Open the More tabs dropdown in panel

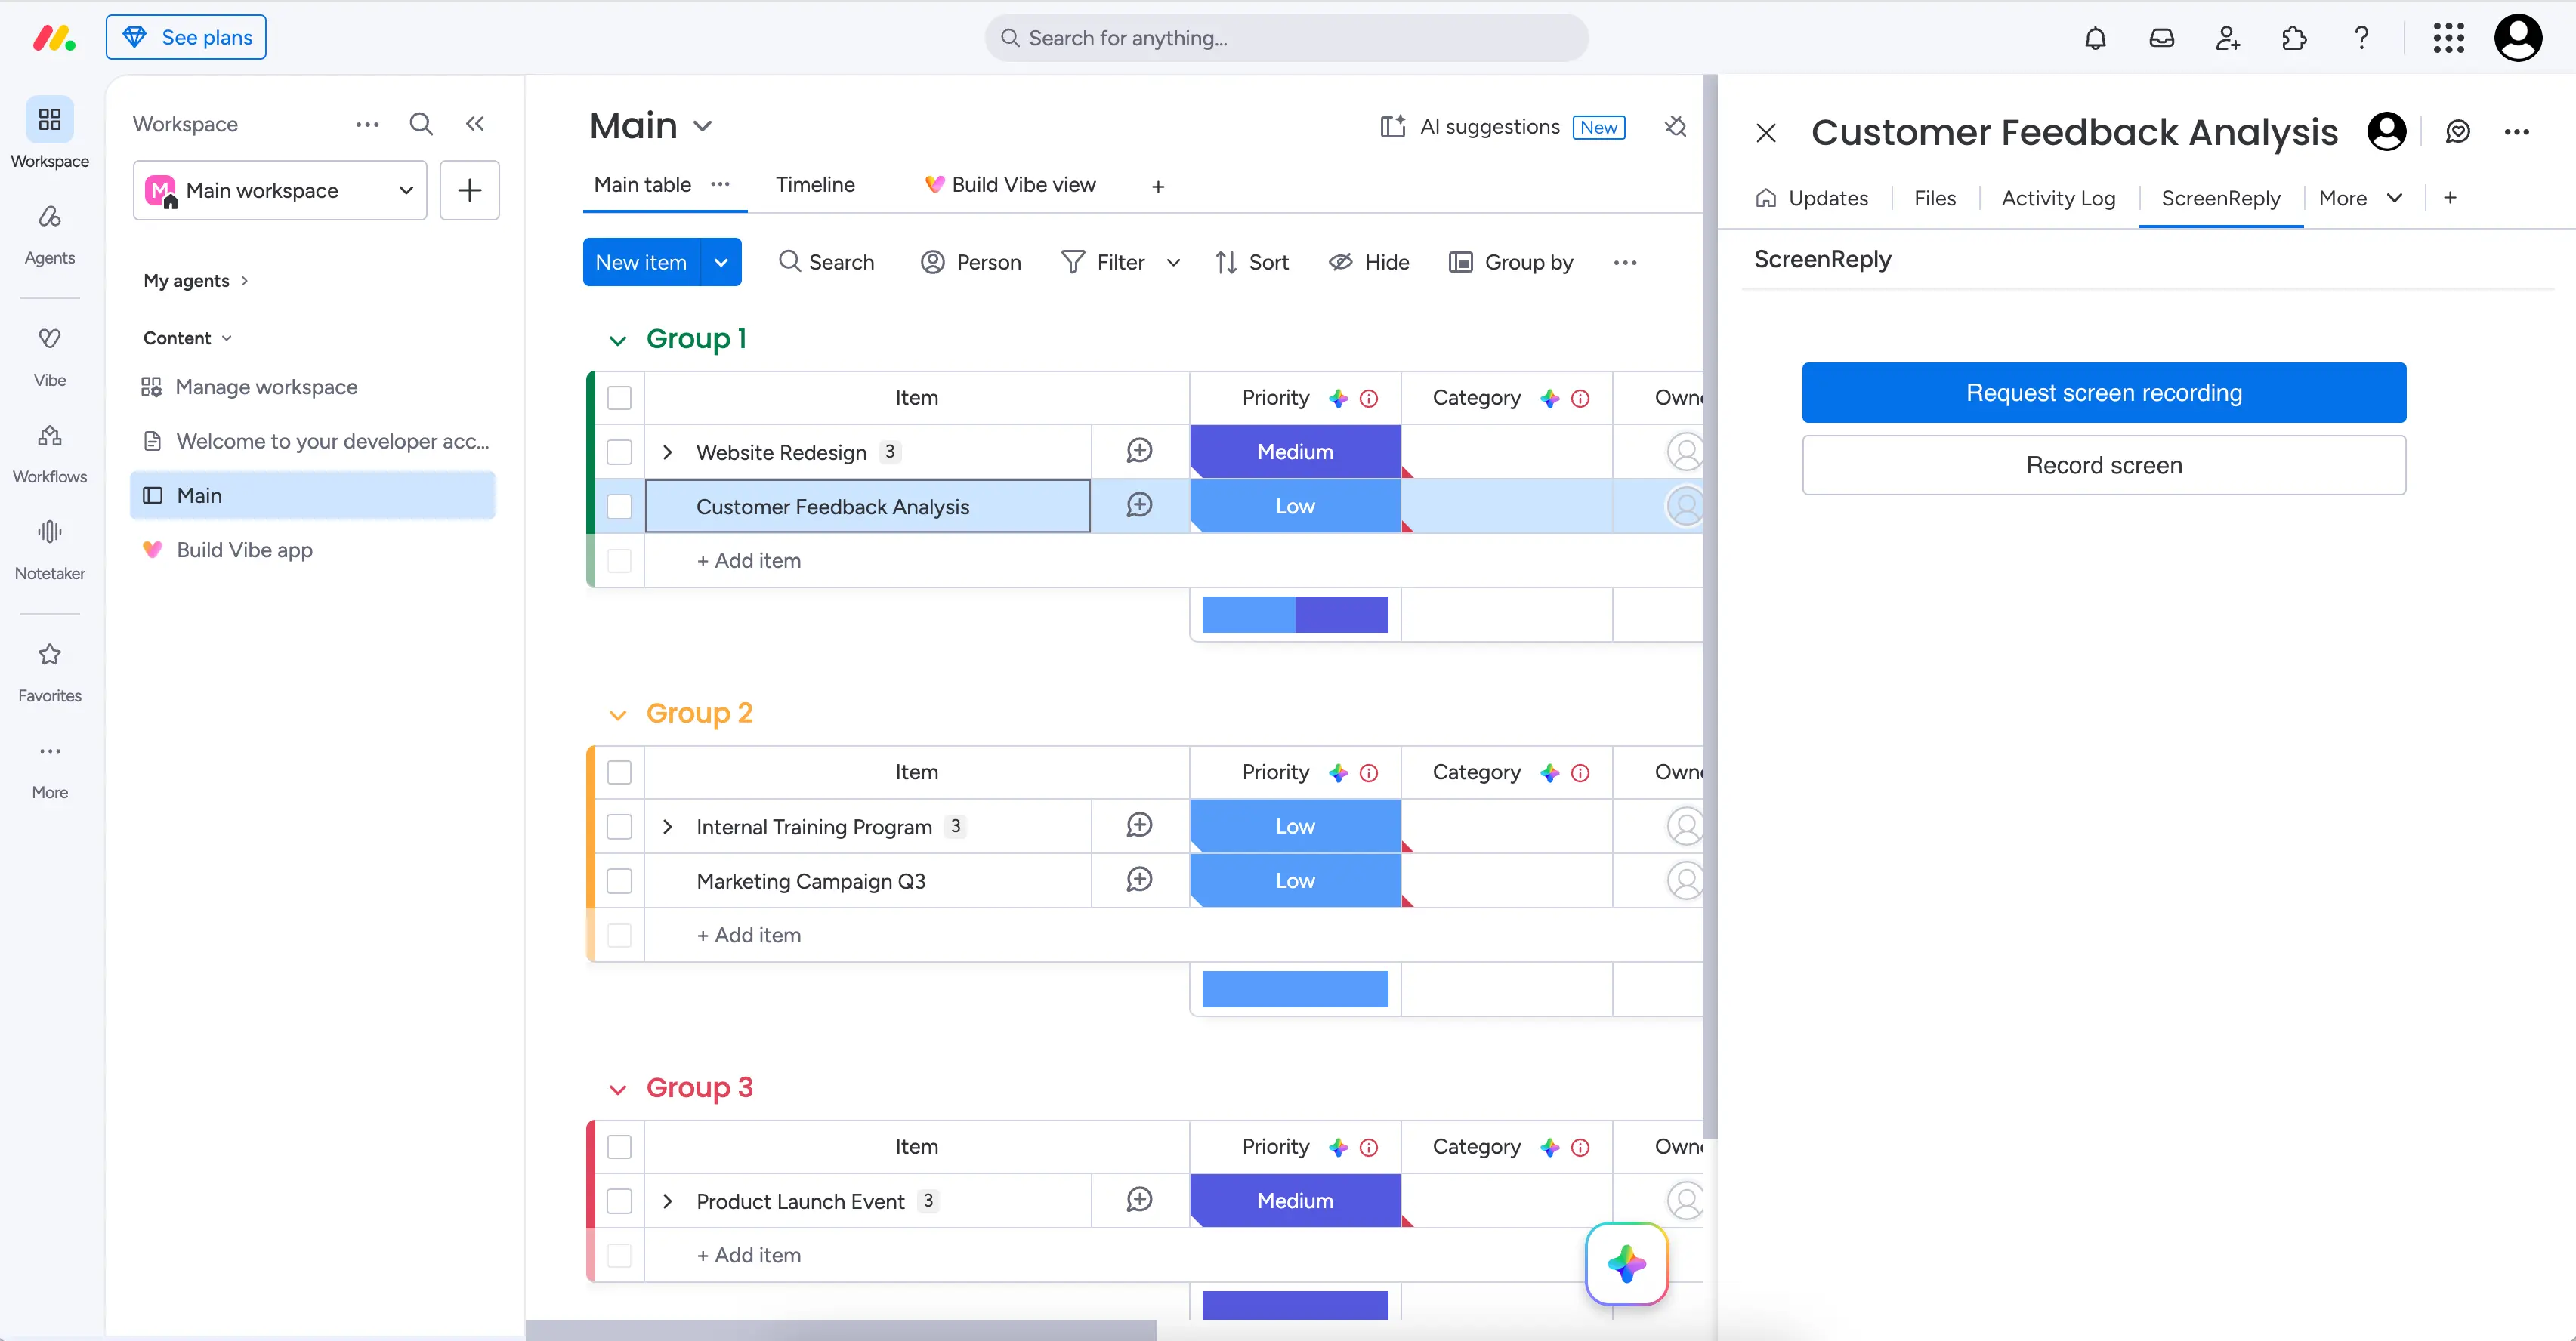click(2361, 198)
